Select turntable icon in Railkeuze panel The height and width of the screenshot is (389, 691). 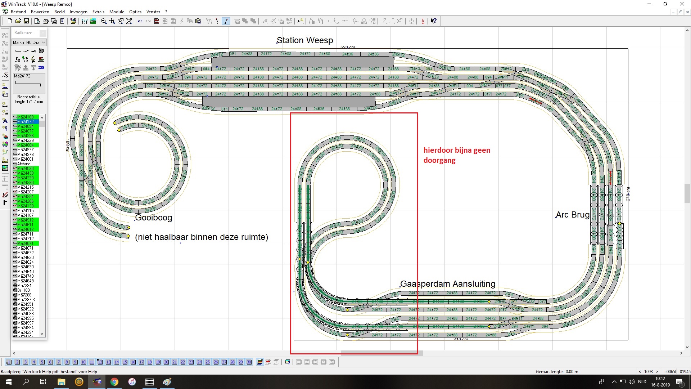[41, 51]
